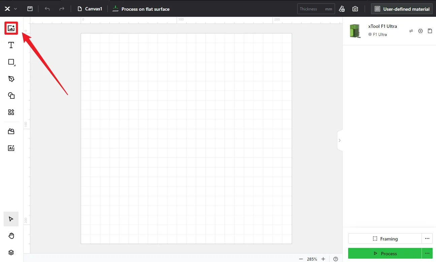
Task: Open the Apps grid icon
Action: click(11, 112)
